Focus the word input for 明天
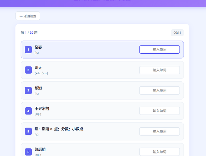The width and height of the screenshot is (206, 156). pos(159,70)
